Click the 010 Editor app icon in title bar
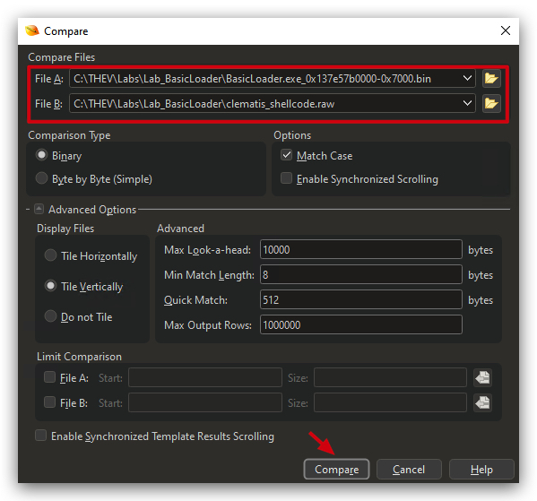 [x=32, y=30]
